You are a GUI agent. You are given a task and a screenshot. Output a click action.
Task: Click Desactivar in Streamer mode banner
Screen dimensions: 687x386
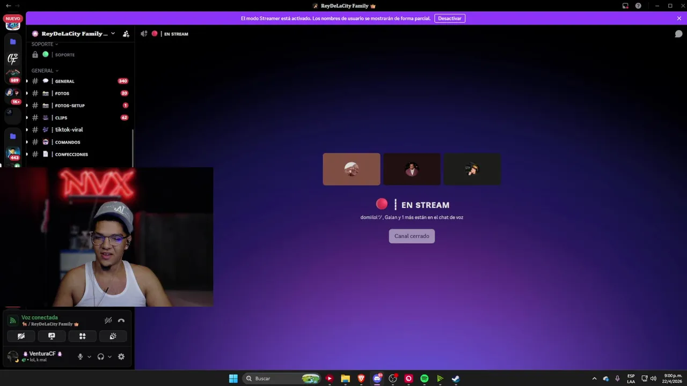tap(450, 18)
